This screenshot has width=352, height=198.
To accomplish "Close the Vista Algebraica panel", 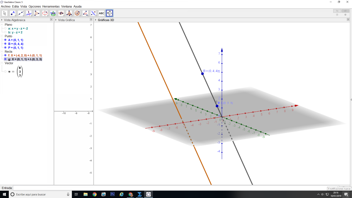I will pos(51,20).
